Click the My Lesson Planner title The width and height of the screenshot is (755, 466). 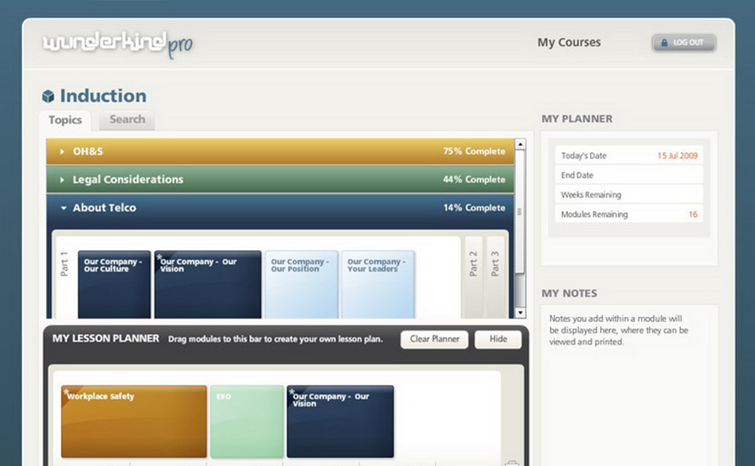(106, 339)
